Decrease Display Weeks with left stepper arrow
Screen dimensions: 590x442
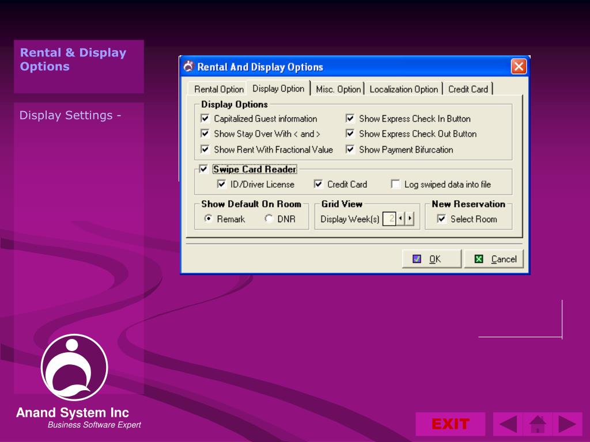coord(400,219)
